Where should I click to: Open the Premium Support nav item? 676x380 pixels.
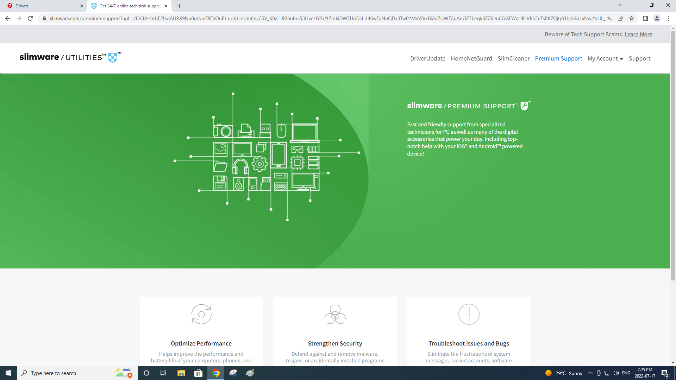558,58
